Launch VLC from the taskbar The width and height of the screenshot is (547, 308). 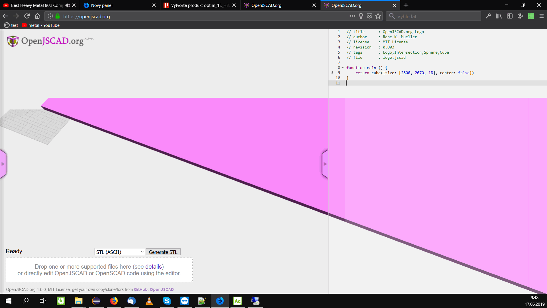[149, 301]
